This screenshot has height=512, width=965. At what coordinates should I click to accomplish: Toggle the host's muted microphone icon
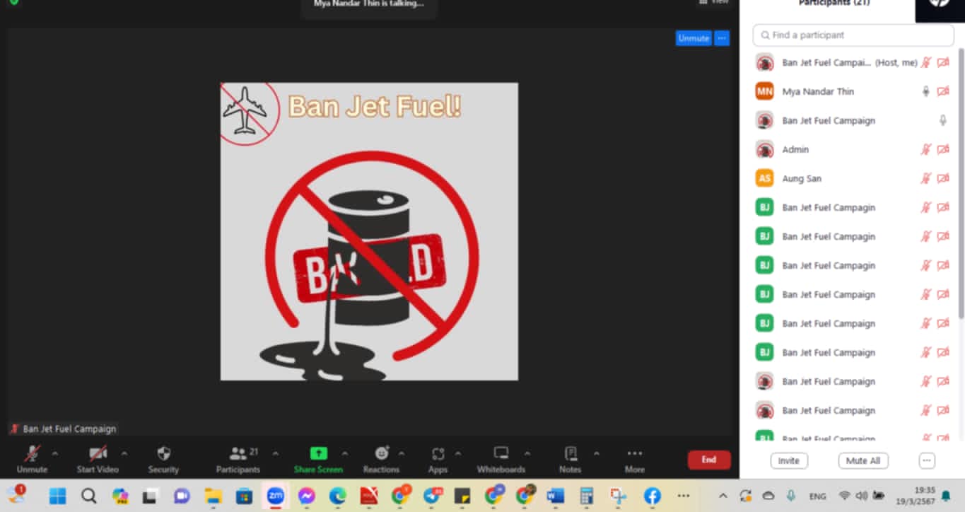926,62
